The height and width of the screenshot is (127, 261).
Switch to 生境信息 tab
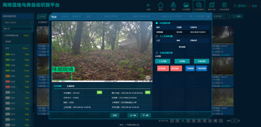point(71,86)
